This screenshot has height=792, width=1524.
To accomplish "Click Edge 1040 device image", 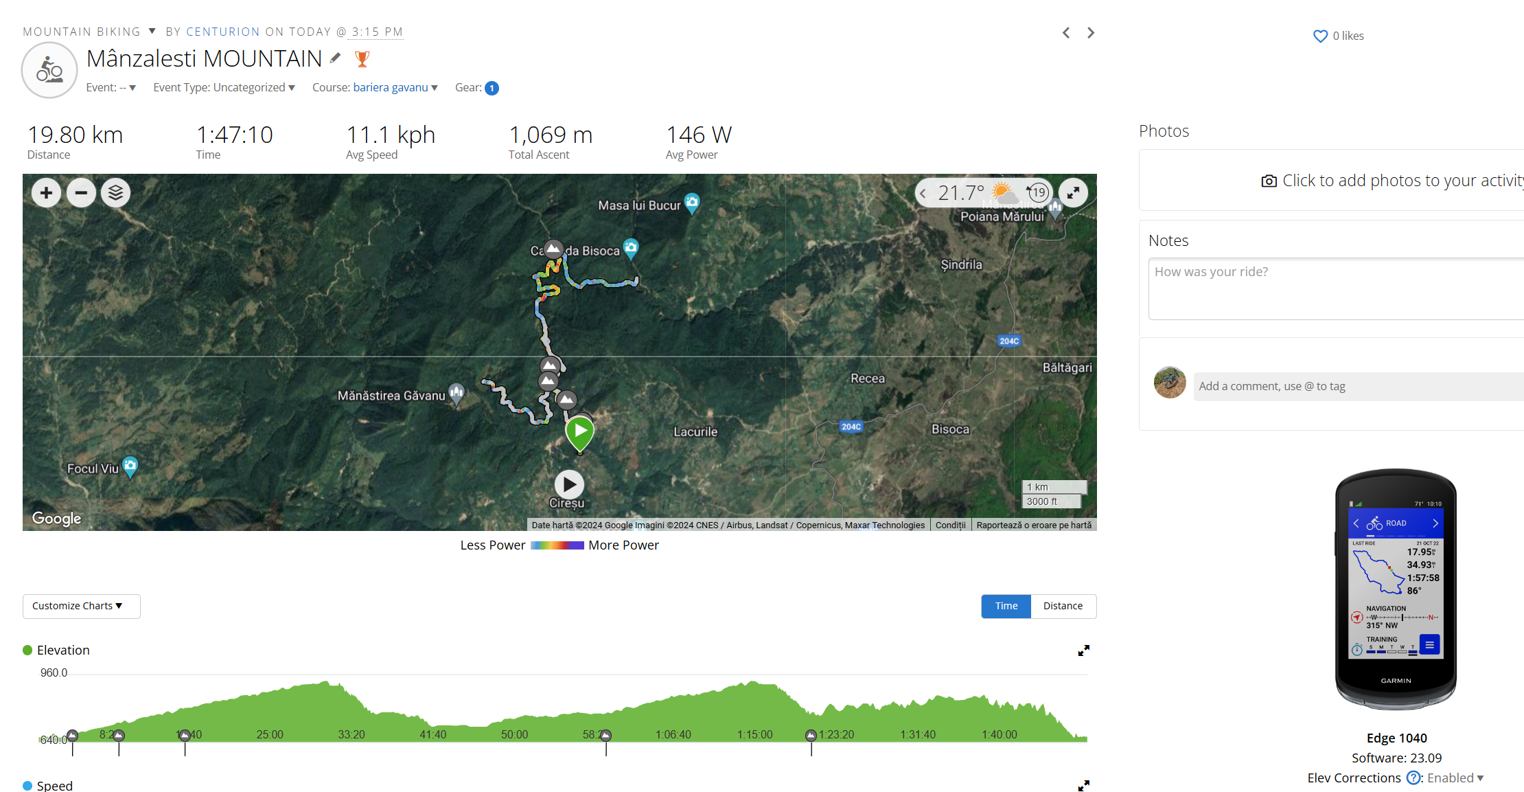I will pos(1396,589).
